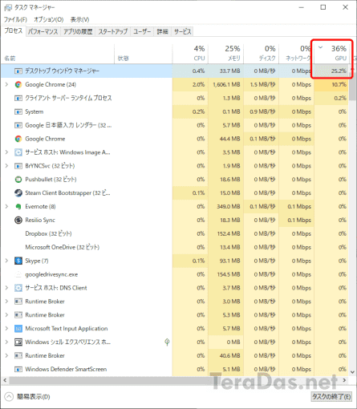Expand the Skype (7) process group
The width and height of the screenshot is (357, 409).
coord(6,261)
